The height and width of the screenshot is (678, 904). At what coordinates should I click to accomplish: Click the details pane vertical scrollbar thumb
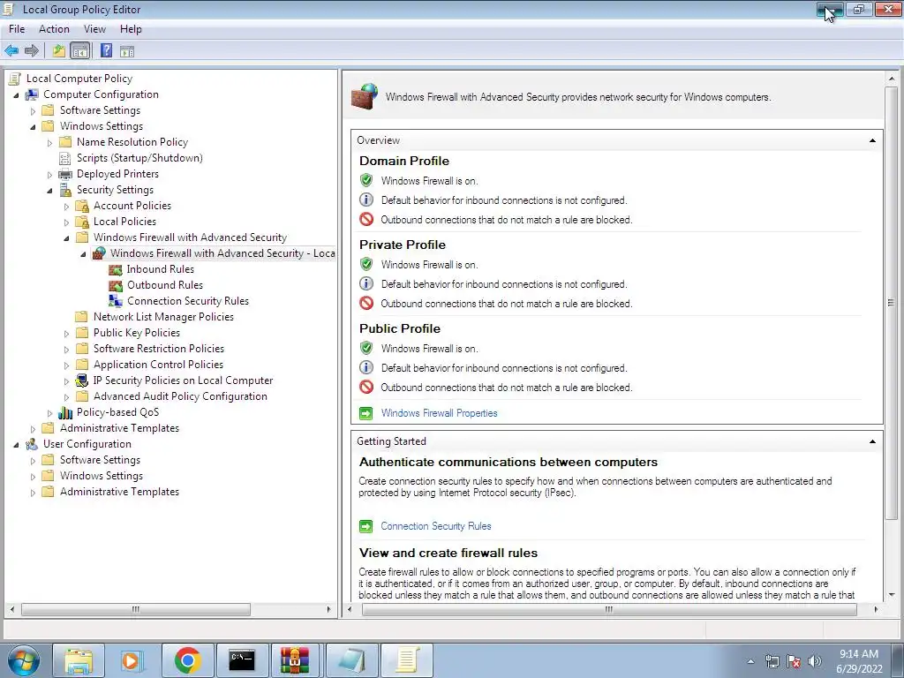[x=891, y=303]
